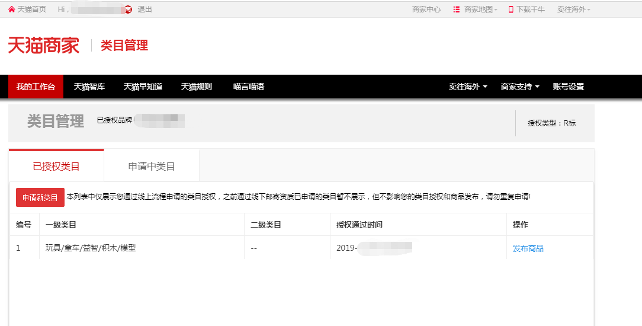Screen dimensions: 642x326
Task: Open the 天猫首页 link
Action: (31, 9)
